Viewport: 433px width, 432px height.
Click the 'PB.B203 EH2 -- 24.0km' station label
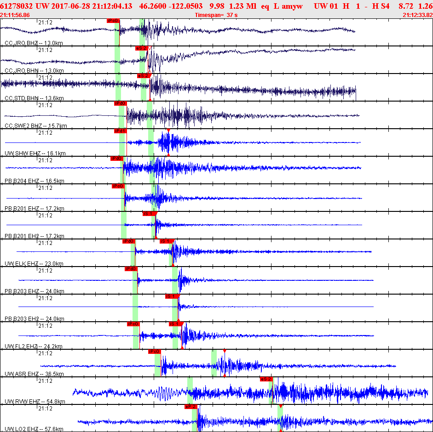pyautogui.click(x=35, y=319)
